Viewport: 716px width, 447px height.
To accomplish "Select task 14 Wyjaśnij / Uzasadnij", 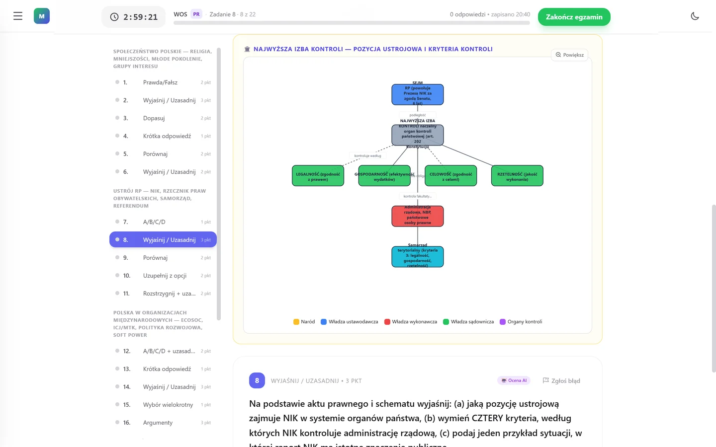I will [163, 387].
